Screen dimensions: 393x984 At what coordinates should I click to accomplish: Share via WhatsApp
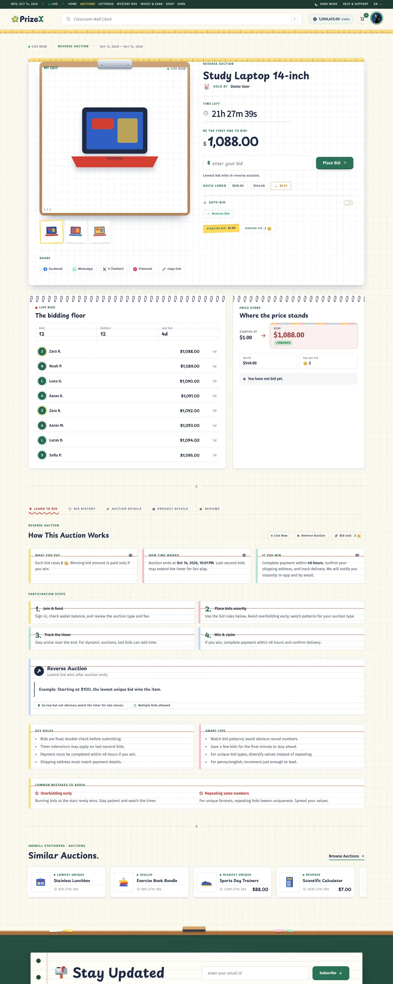[83, 269]
